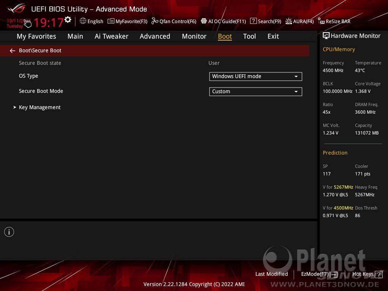Click the 100.0000 MHz BCLK value
This screenshot has width=388, height=291.
pyautogui.click(x=338, y=91)
